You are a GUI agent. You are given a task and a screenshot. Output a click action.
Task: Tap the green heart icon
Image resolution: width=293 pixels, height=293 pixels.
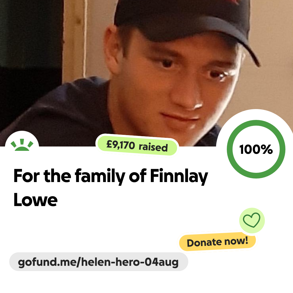point(252,220)
